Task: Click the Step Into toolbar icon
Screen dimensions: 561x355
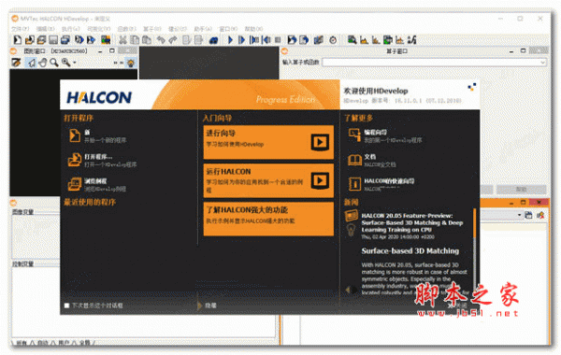Action: point(254,39)
